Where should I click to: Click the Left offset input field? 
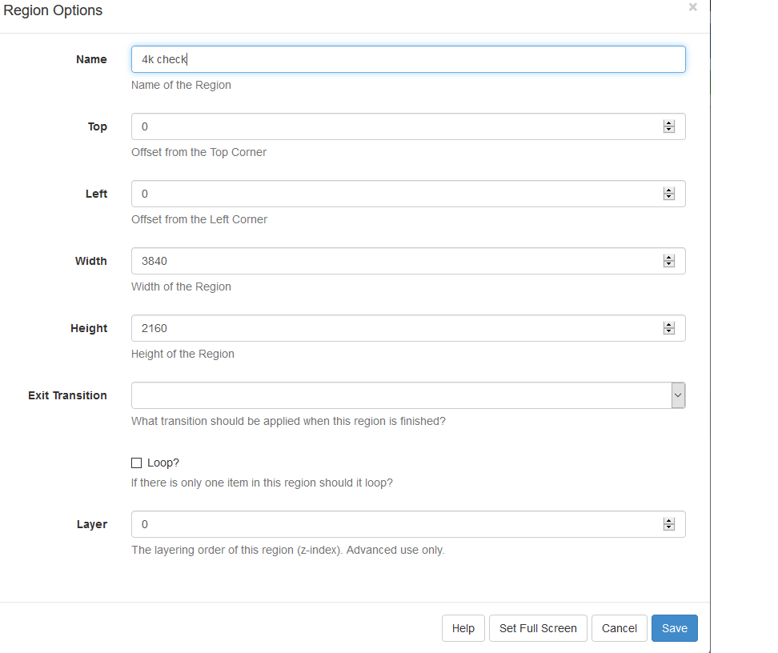pos(408,194)
